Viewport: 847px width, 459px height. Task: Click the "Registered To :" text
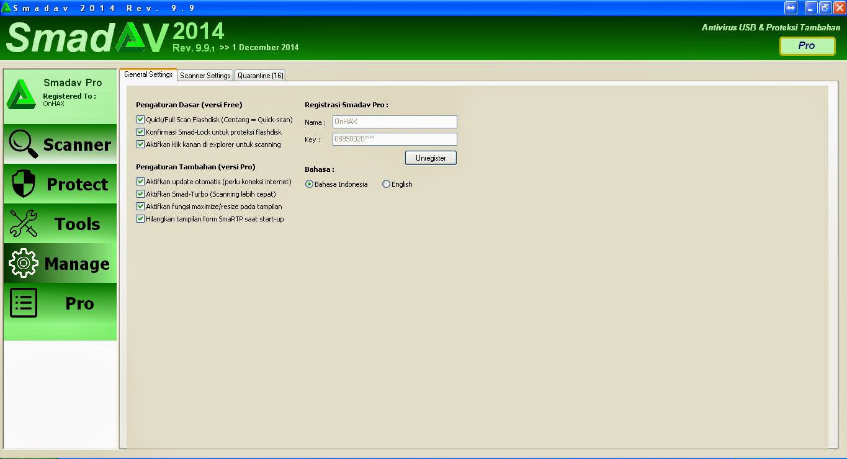click(69, 96)
